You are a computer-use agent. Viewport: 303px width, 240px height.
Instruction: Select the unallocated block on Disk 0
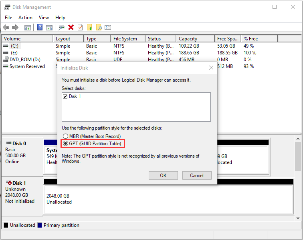[x=243, y=159]
